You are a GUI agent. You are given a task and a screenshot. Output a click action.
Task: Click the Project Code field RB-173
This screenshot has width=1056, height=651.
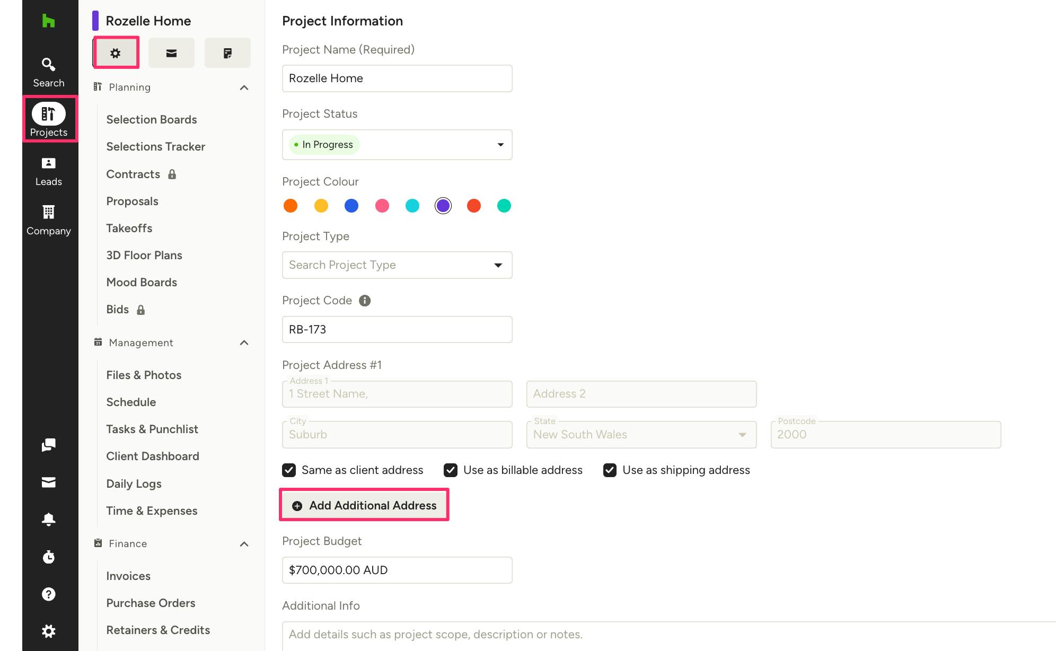(x=397, y=330)
